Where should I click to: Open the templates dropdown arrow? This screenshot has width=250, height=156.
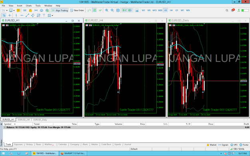tap(14, 10)
